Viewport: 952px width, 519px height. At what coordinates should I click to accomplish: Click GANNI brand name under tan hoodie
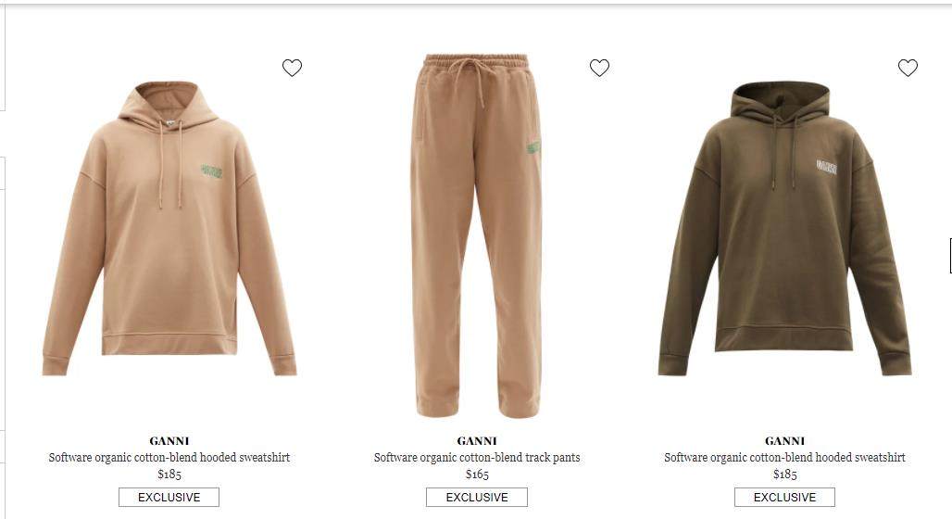169,441
